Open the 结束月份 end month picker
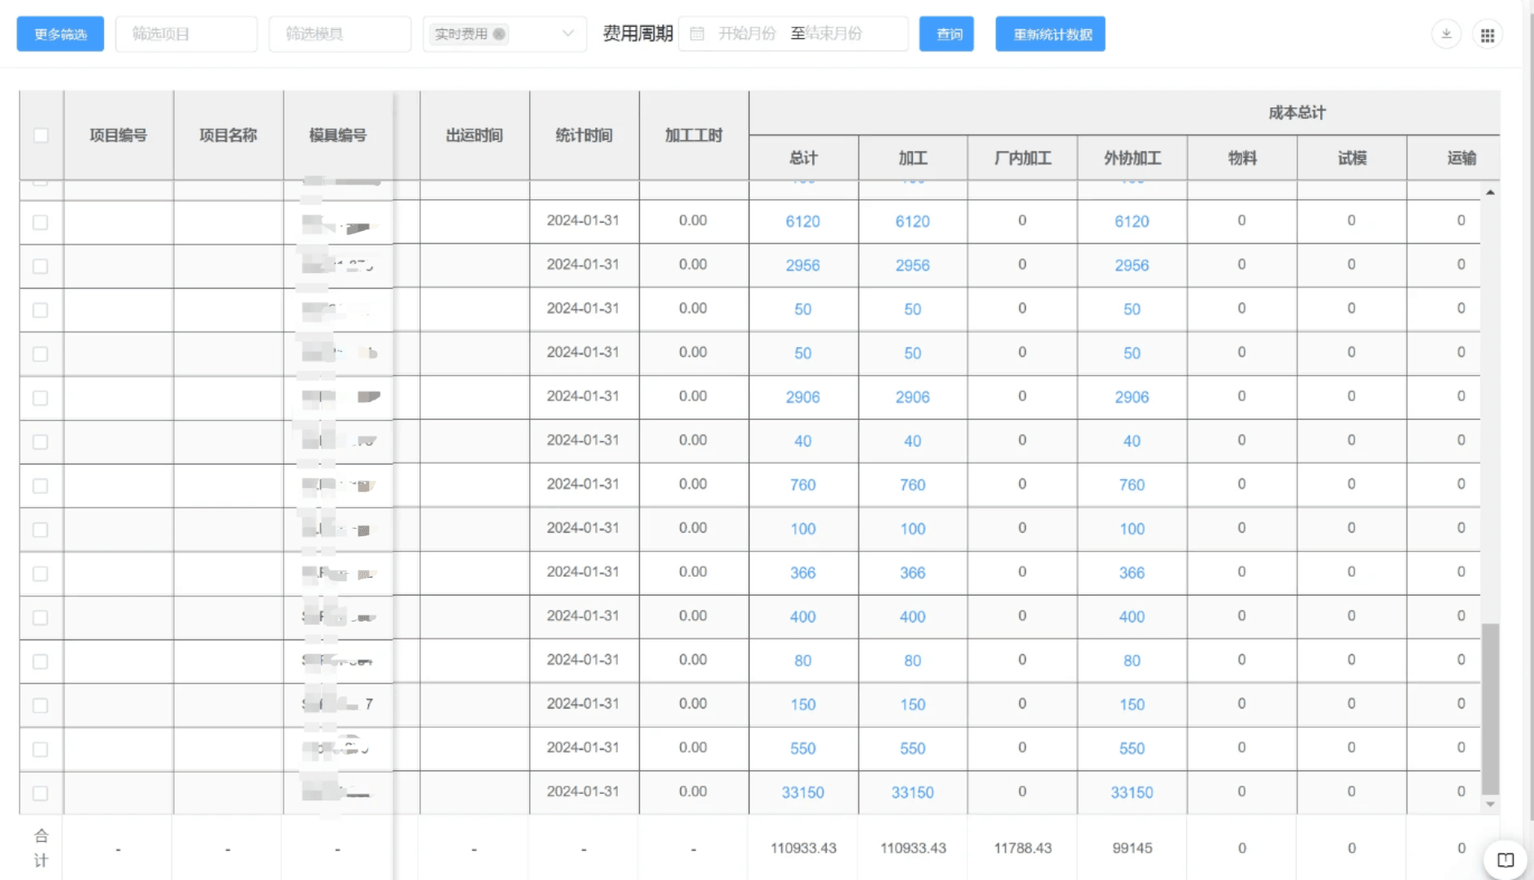 pyautogui.click(x=834, y=34)
